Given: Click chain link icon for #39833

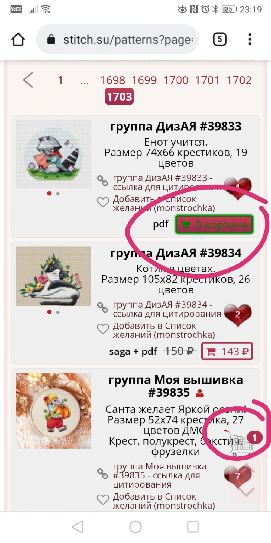Looking at the screenshot, I should click(x=102, y=181).
